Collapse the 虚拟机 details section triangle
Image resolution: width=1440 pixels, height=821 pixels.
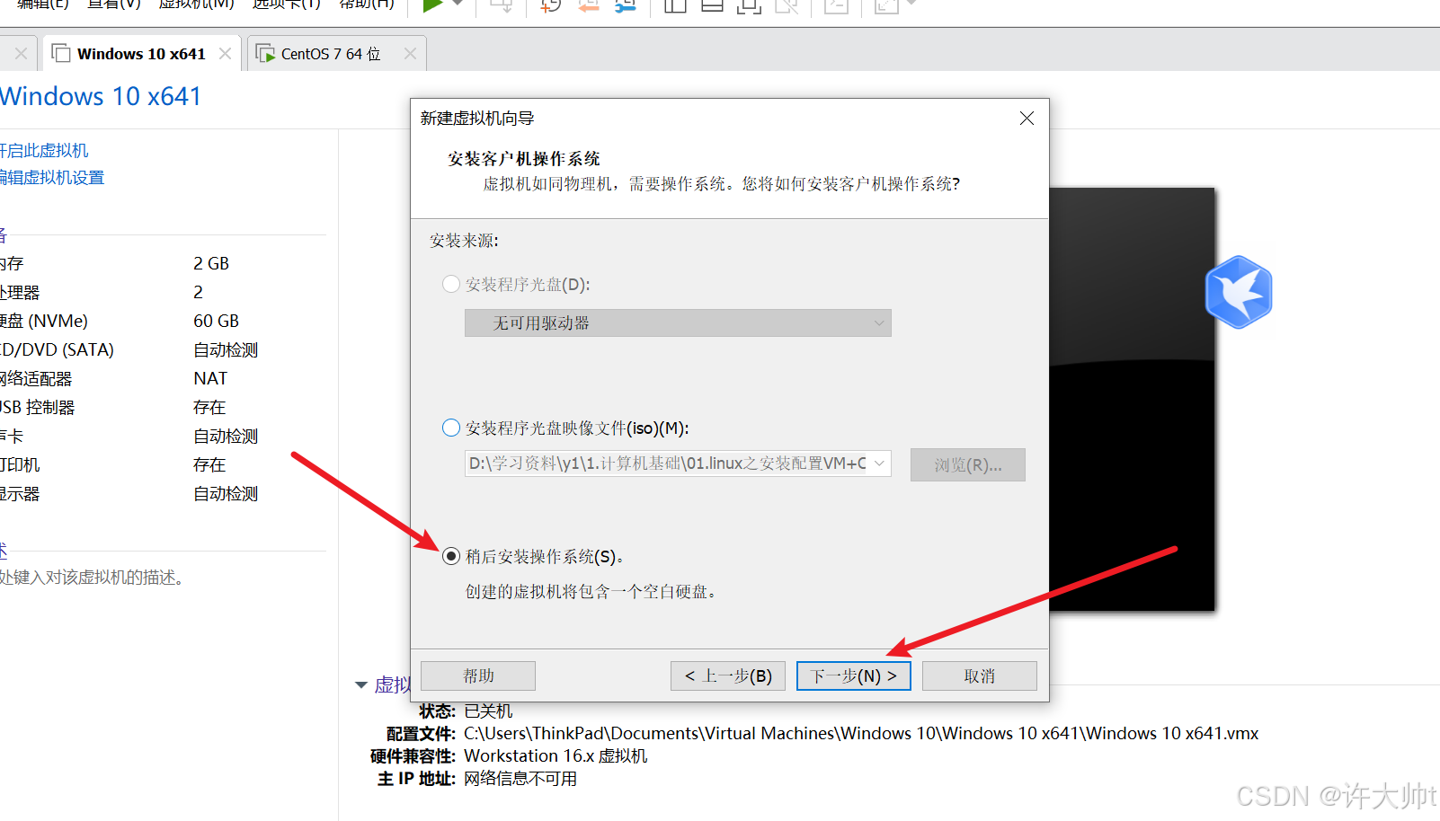(361, 684)
